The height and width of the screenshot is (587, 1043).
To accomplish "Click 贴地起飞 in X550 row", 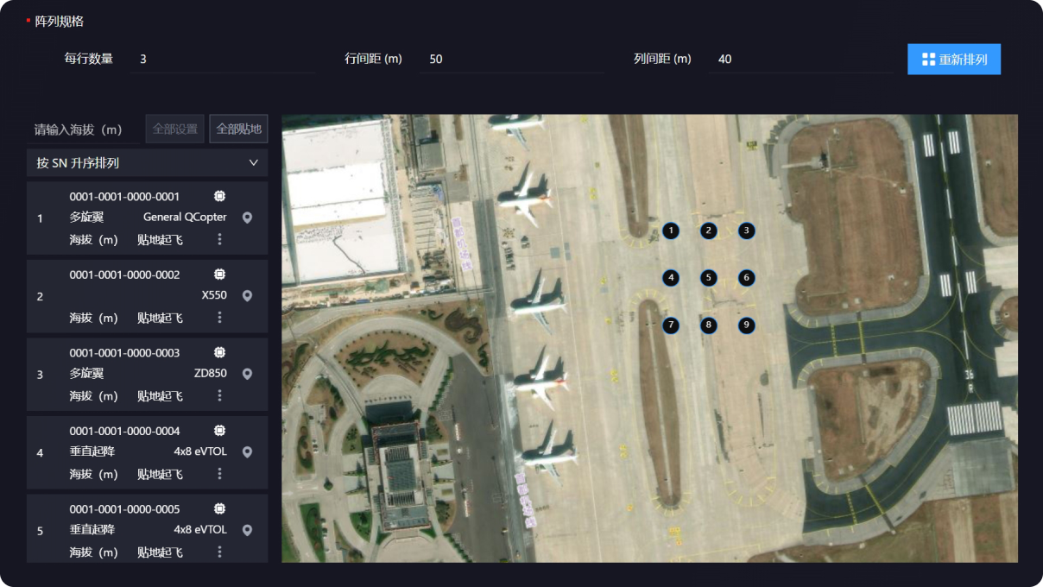I will click(x=161, y=318).
